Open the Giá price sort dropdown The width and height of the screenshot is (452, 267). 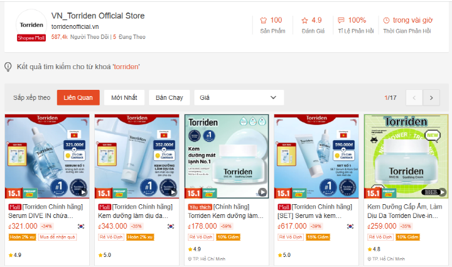click(239, 97)
